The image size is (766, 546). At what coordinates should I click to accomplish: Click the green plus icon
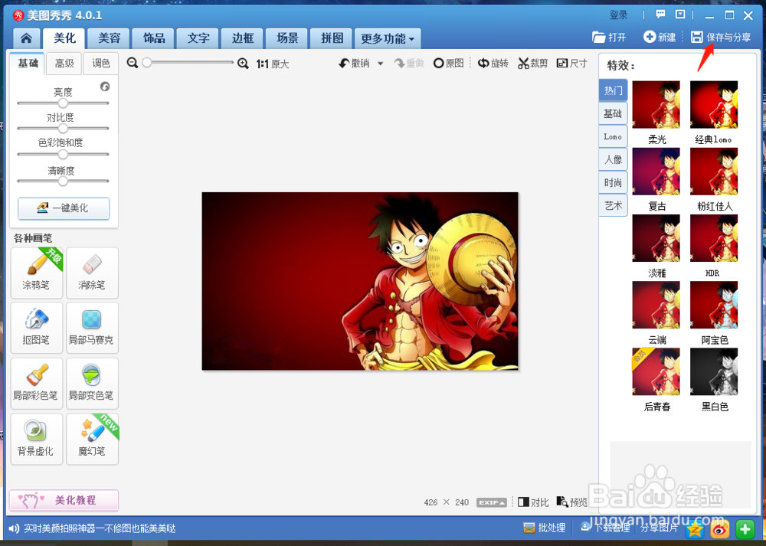coord(745,529)
